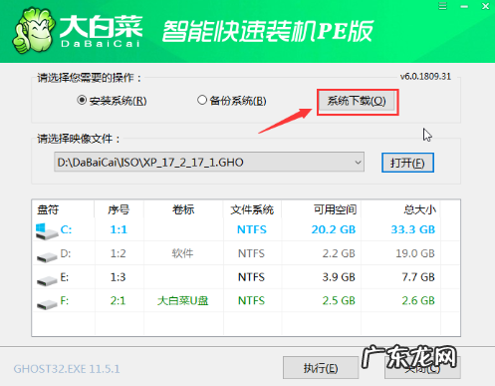Click the 2.2 GB free space value
The height and width of the screenshot is (386, 495).
click(x=339, y=253)
